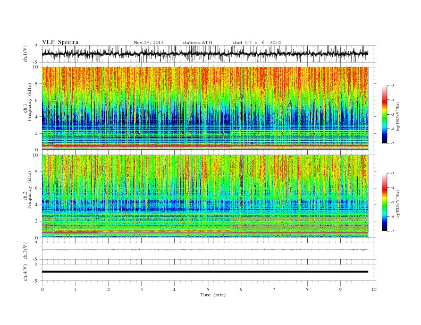Click time axis tick label '0'

tap(42, 289)
